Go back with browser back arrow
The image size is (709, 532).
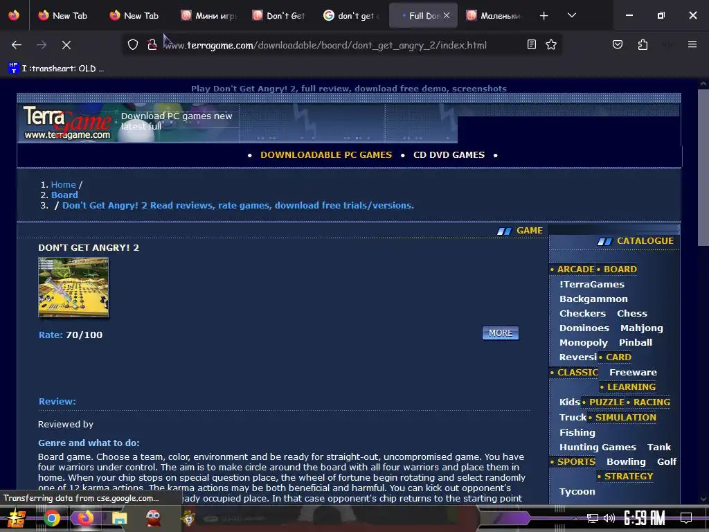tap(17, 45)
